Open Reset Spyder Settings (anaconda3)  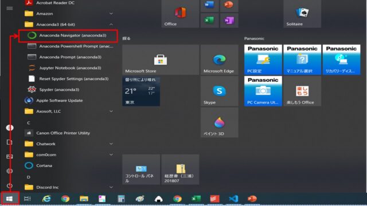point(70,79)
